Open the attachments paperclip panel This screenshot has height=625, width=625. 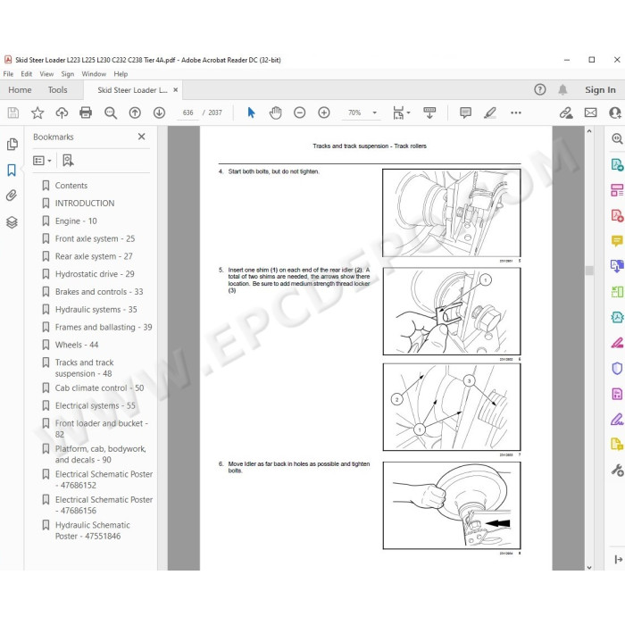[12, 196]
